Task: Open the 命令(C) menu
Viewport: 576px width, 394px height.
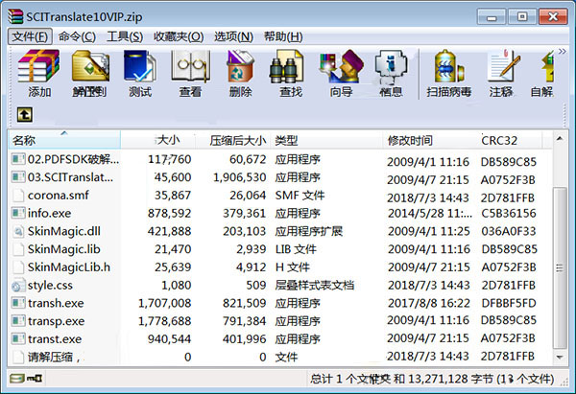Action: (x=77, y=36)
